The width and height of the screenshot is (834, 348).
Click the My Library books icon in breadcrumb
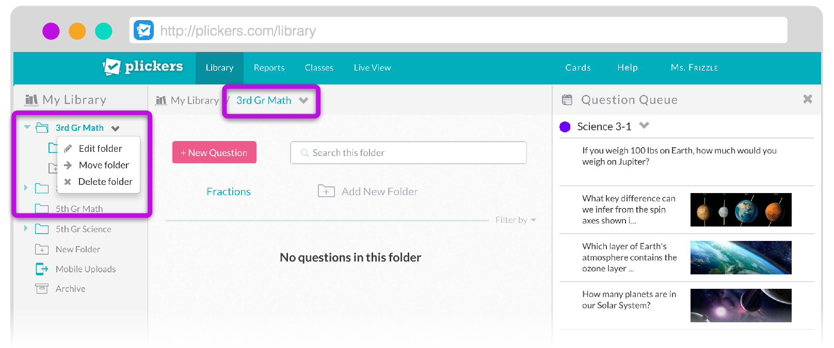161,100
